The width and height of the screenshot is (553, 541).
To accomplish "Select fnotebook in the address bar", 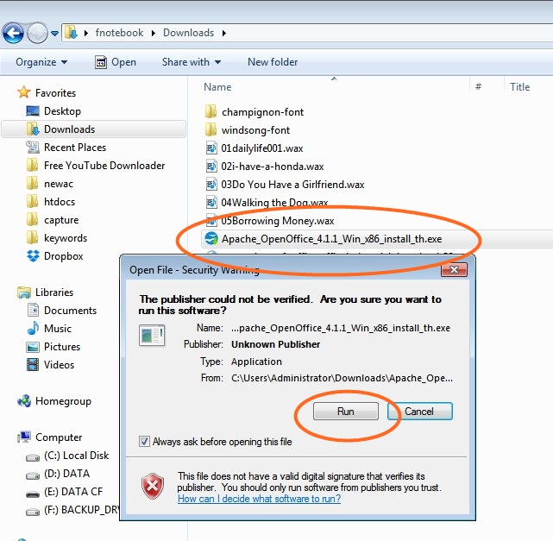I will [119, 33].
